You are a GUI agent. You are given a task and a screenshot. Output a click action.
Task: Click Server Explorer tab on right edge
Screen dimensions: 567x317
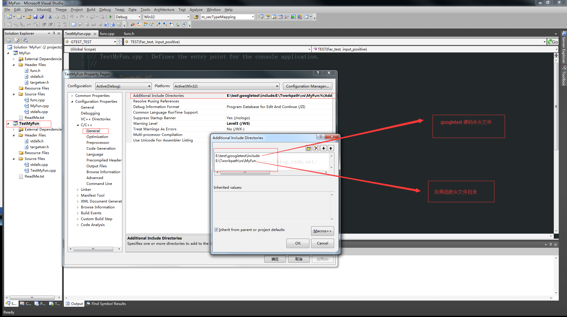[x=564, y=47]
